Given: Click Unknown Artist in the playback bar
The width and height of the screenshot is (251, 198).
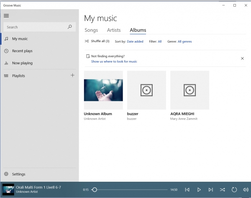Looking at the screenshot, I should click(27, 192).
